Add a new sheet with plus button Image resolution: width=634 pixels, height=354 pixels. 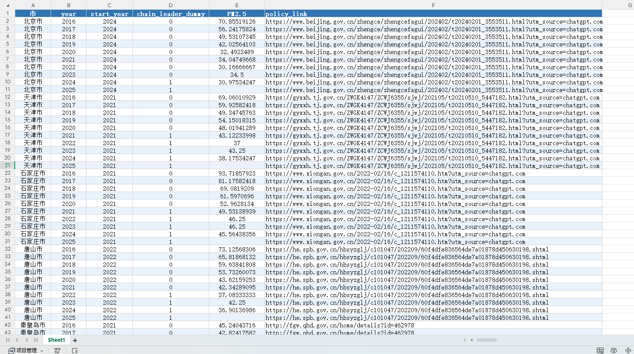click(x=75, y=340)
